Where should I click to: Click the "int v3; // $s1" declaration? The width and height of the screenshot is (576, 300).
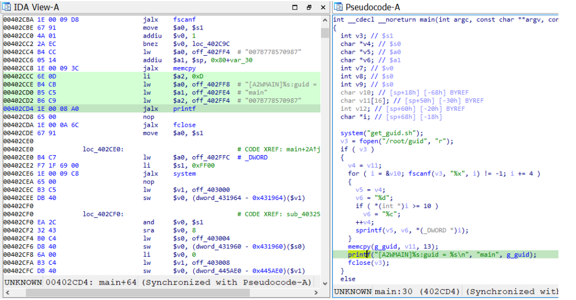pyautogui.click(x=366, y=36)
